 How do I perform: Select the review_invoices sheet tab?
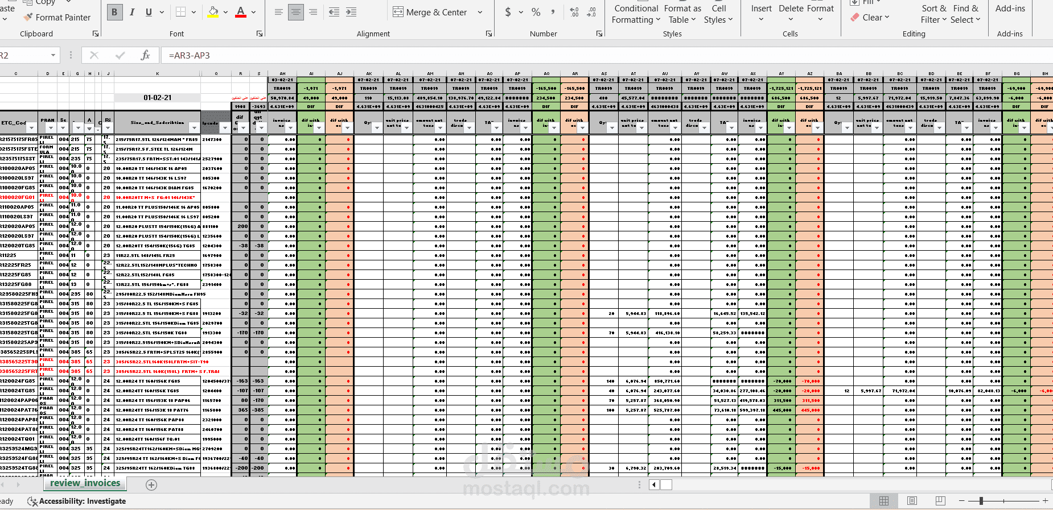[85, 483]
